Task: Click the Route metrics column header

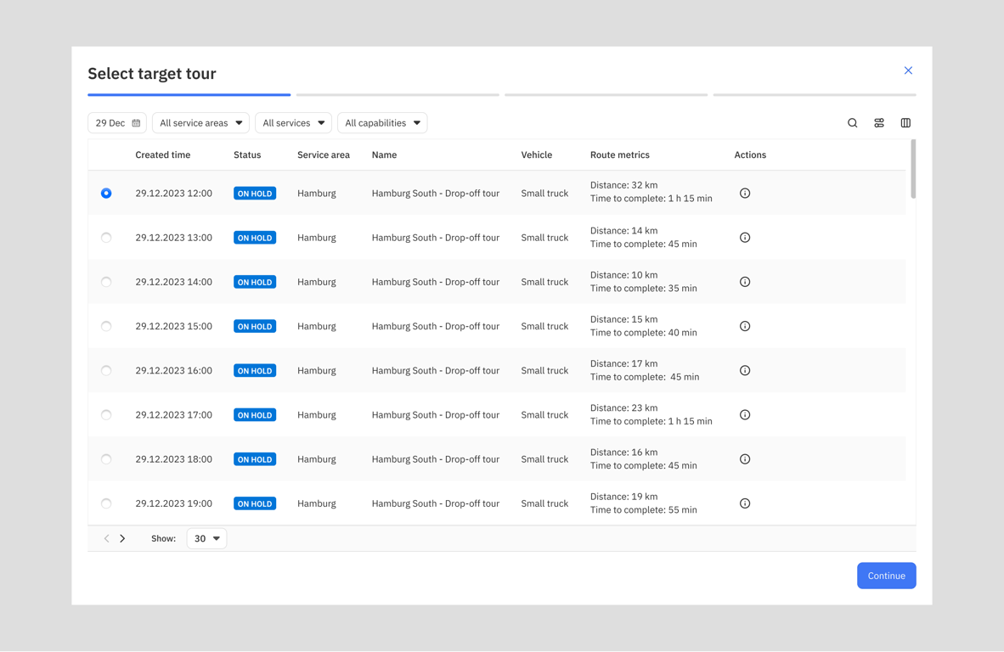Action: pos(620,155)
